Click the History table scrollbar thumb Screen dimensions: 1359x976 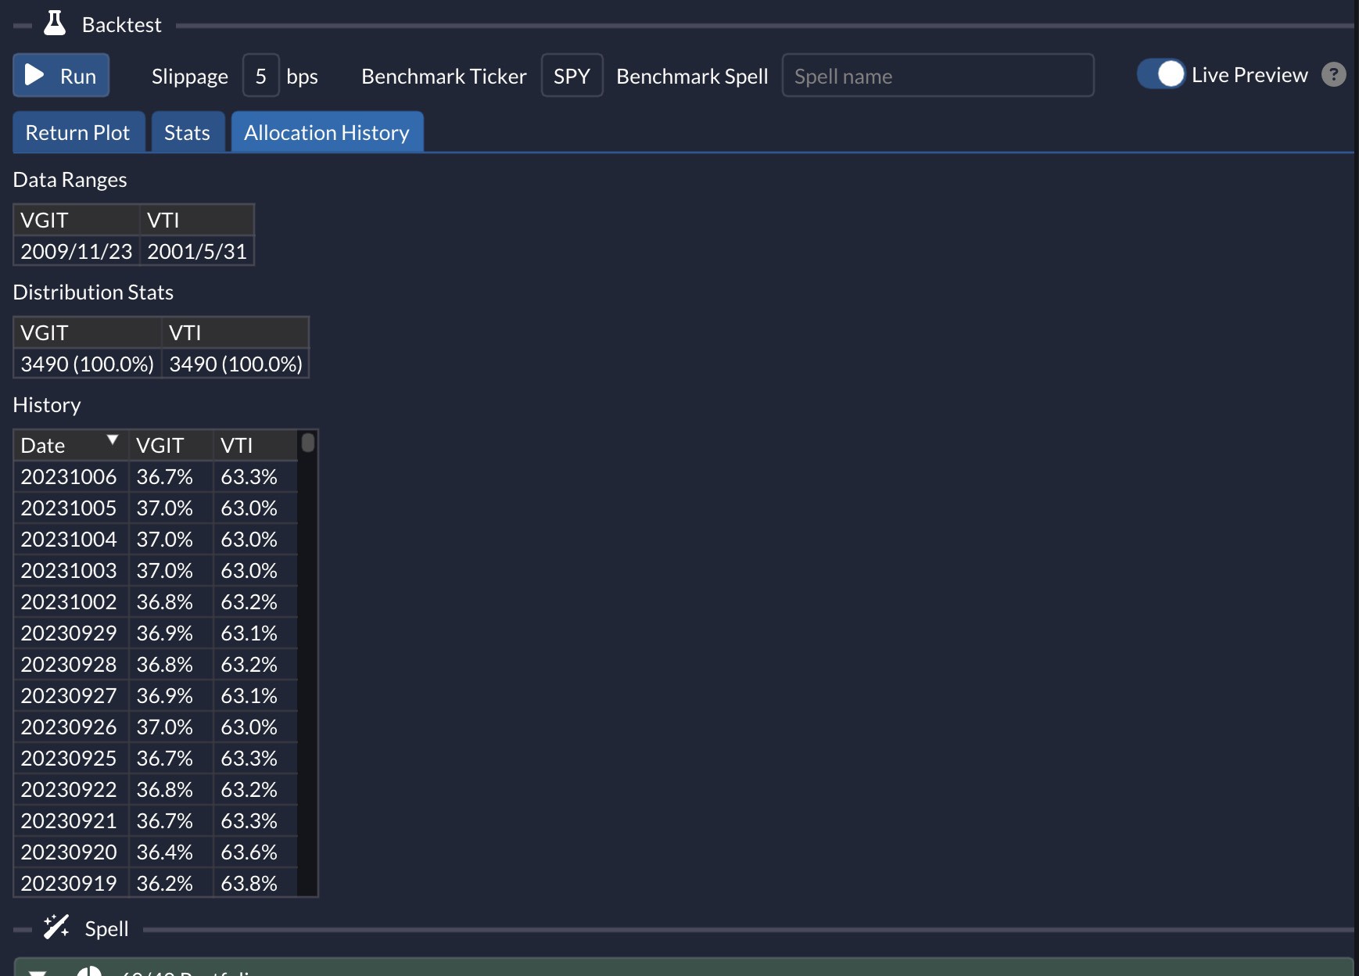[x=308, y=443]
